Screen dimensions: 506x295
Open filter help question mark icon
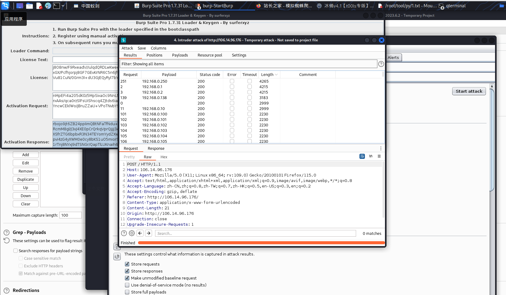pyautogui.click(x=381, y=64)
